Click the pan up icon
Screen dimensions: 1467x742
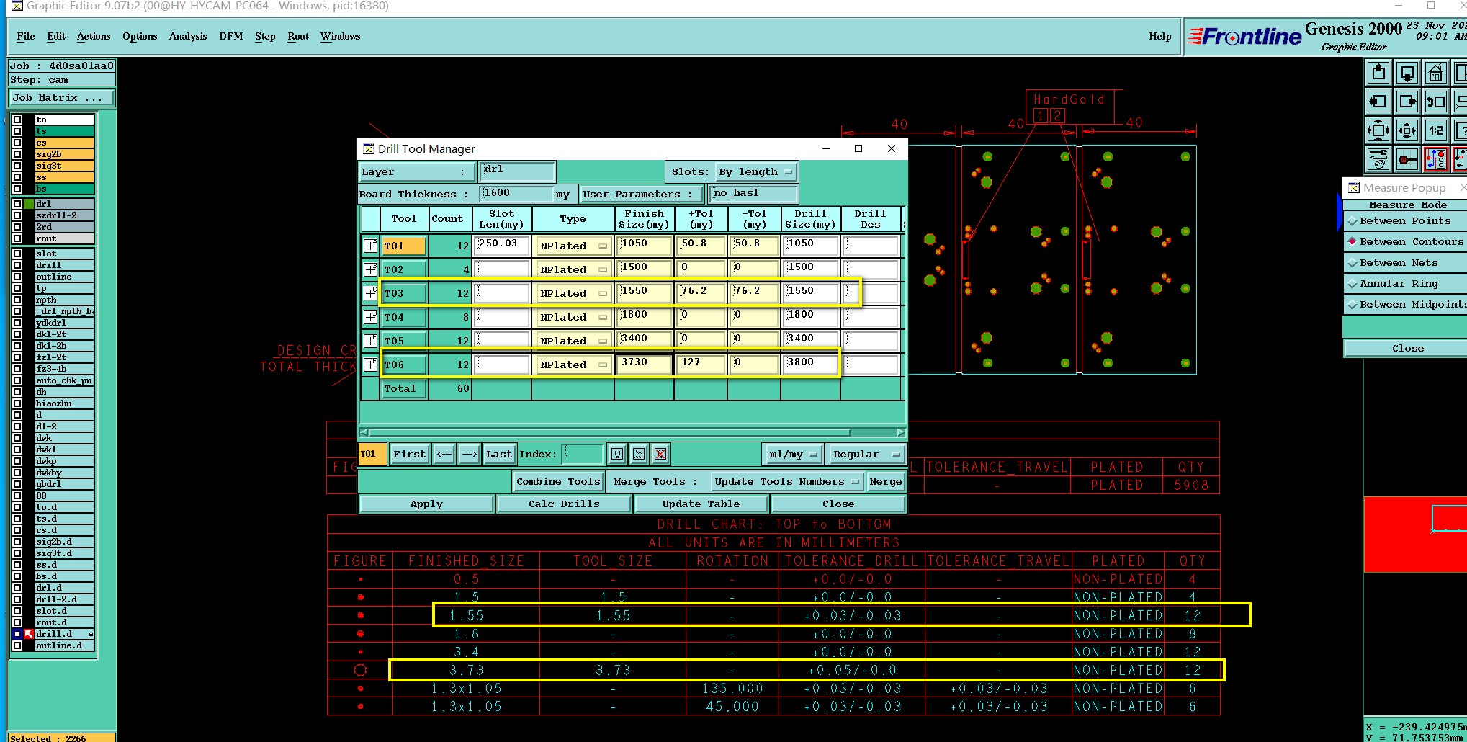[x=1378, y=73]
